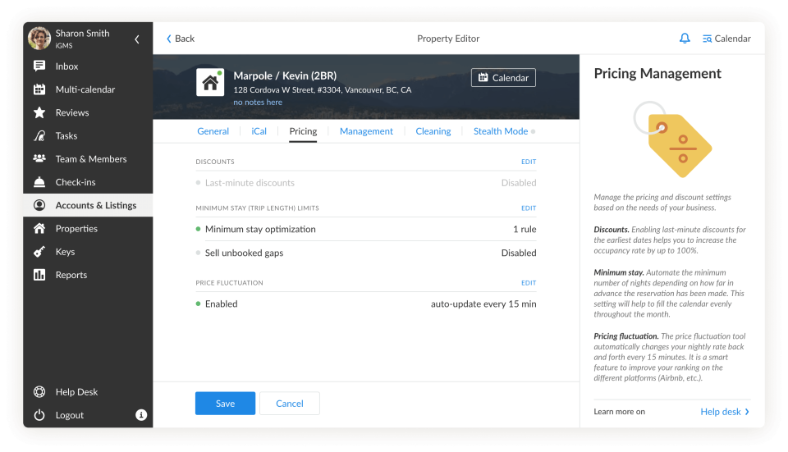Open the Keys icon in sidebar
This screenshot has height=452, width=788.
pos(39,252)
